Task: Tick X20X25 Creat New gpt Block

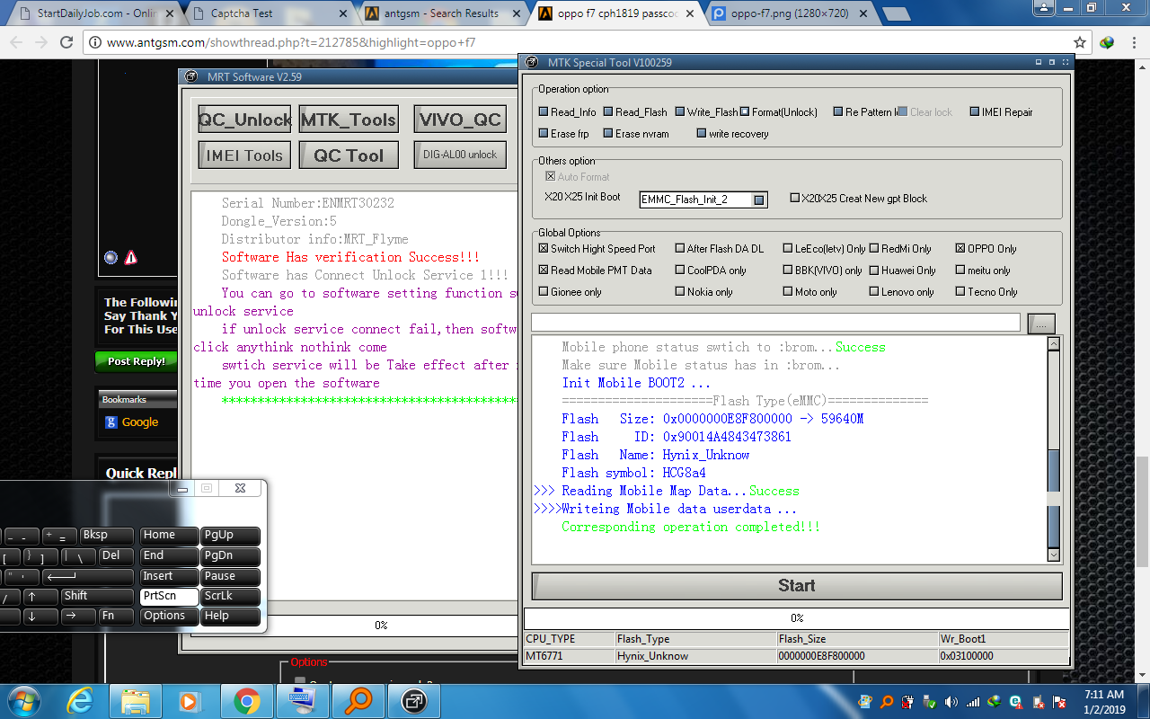Action: (x=795, y=199)
